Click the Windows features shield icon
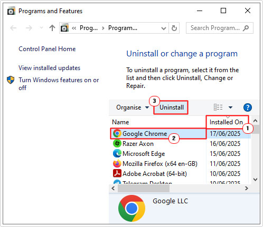Screen dimensions: 263x227 11,80
